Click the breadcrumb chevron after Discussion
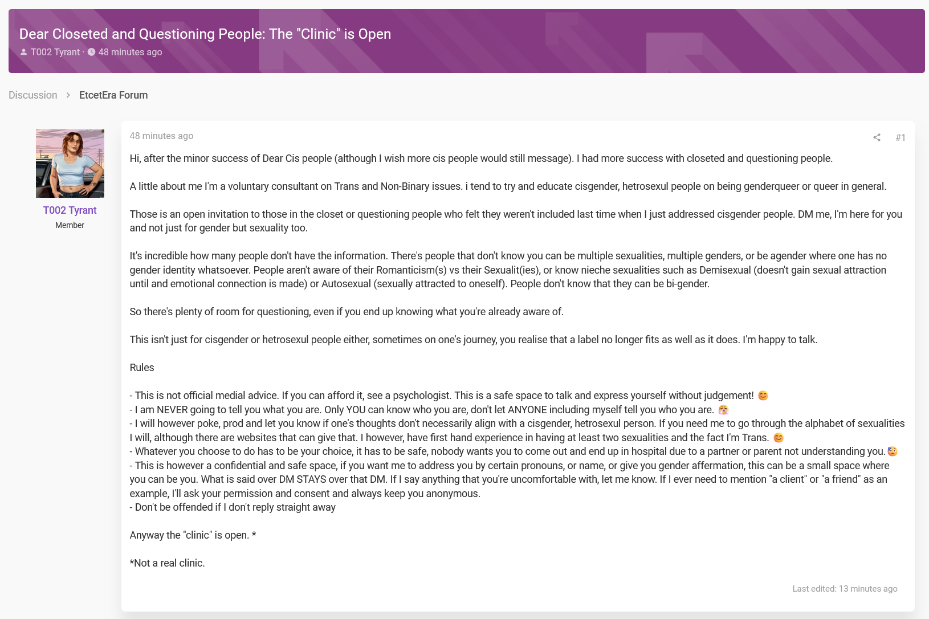 click(x=68, y=95)
